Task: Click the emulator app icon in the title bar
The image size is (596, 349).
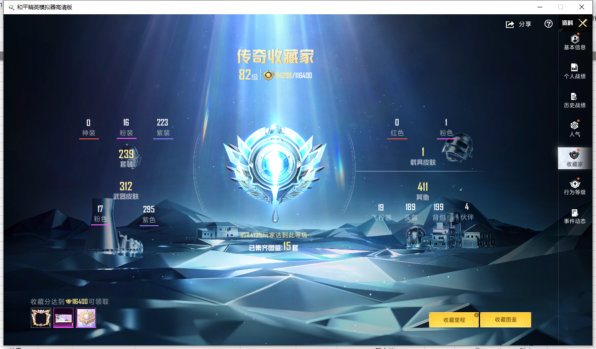Action: point(11,7)
